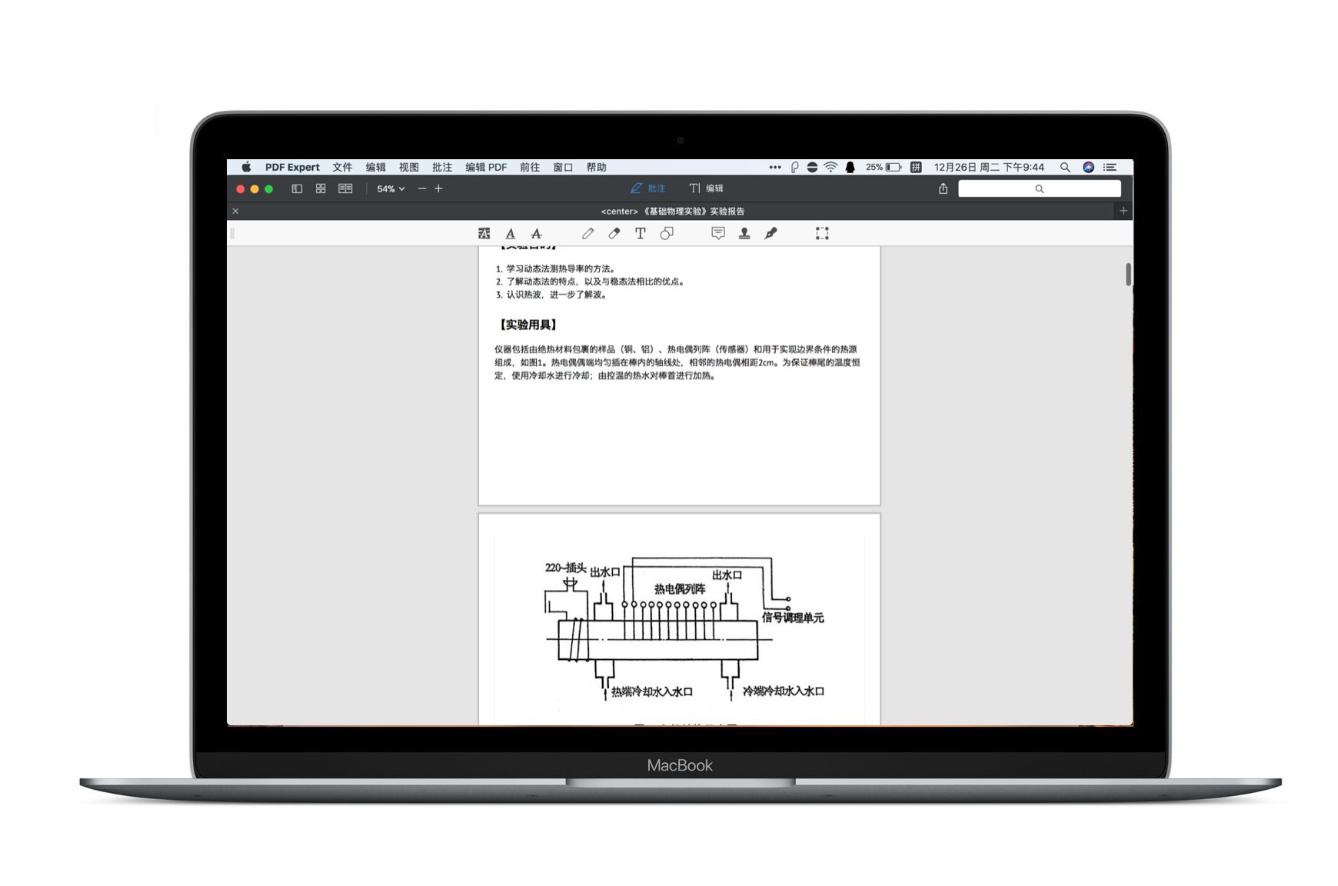Open the 编辑 PDF menu

click(x=486, y=167)
